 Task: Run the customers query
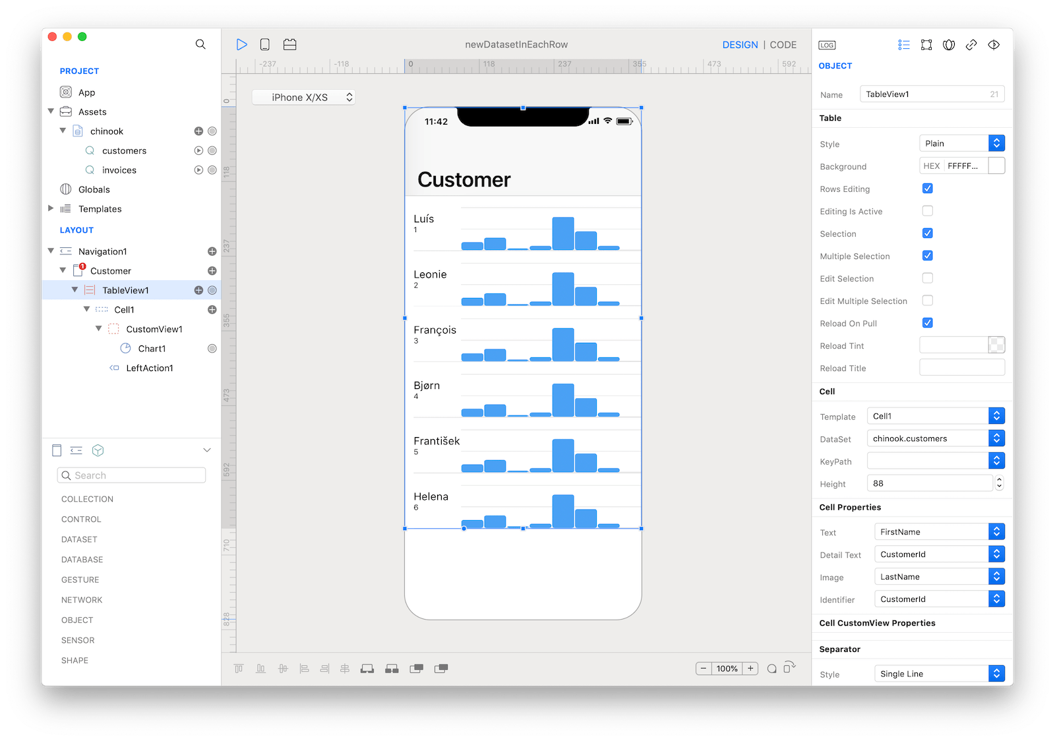[198, 150]
